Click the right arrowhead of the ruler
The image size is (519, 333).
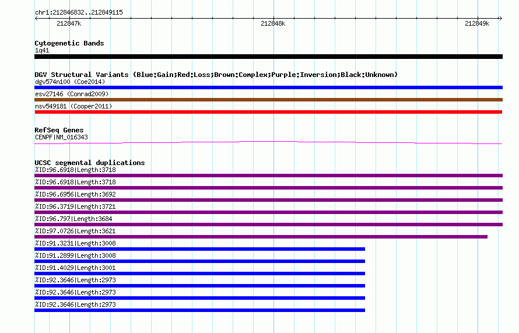[500, 18]
